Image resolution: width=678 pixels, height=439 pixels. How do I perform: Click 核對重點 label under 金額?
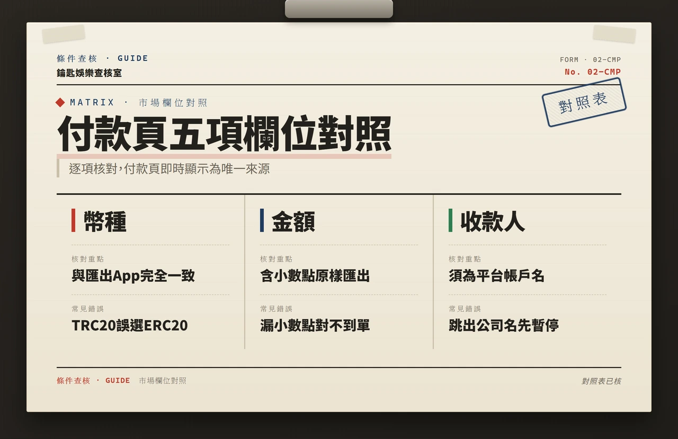pyautogui.click(x=276, y=259)
